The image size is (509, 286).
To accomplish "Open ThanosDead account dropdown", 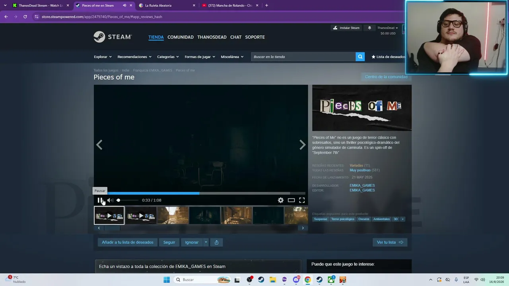I will (387, 28).
